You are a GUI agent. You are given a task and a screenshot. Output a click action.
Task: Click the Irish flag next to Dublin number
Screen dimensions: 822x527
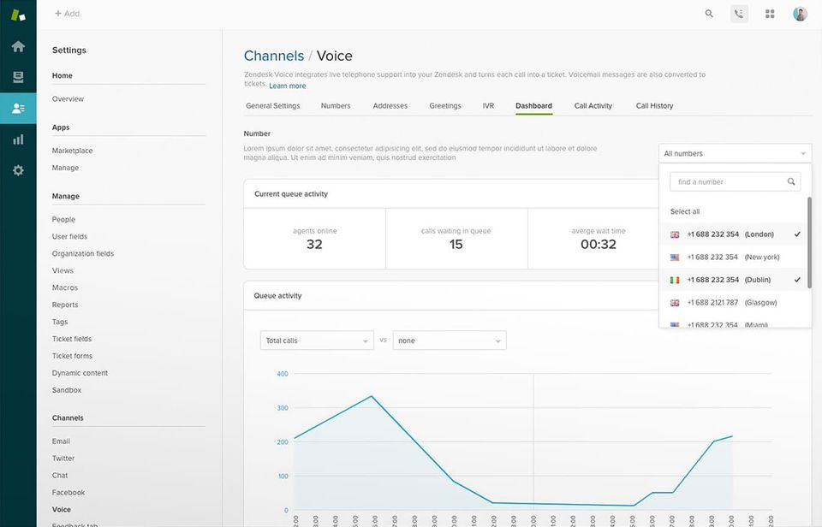[x=675, y=281]
